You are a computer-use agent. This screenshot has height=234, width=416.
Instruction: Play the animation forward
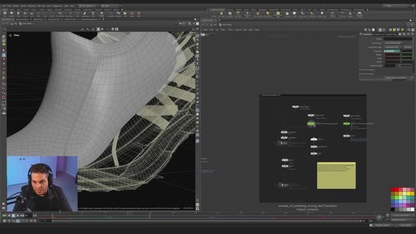(18, 216)
